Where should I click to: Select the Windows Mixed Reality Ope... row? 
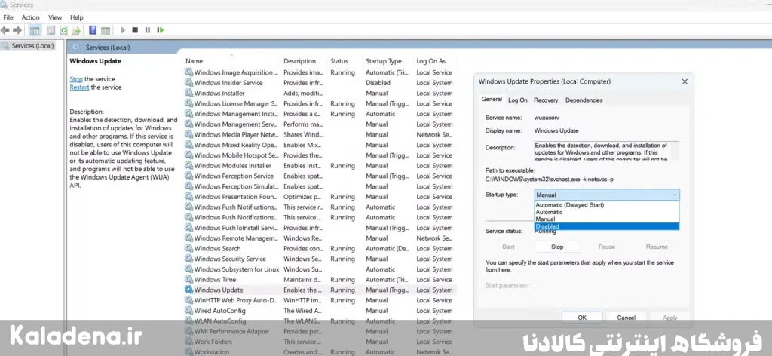tap(320, 145)
